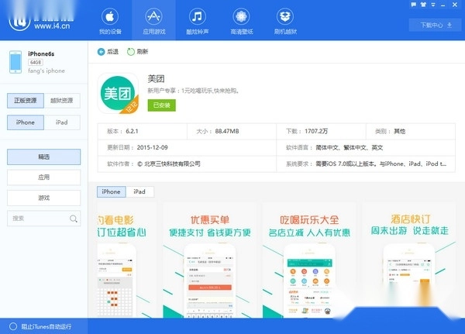Click the www.i4.cn website text
This screenshot has width=465, height=334.
[52, 26]
